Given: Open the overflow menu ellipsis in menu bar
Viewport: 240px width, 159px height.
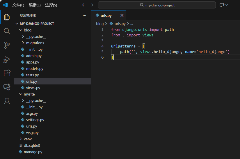Looking at the screenshot, I should pyautogui.click(x=65, y=5).
